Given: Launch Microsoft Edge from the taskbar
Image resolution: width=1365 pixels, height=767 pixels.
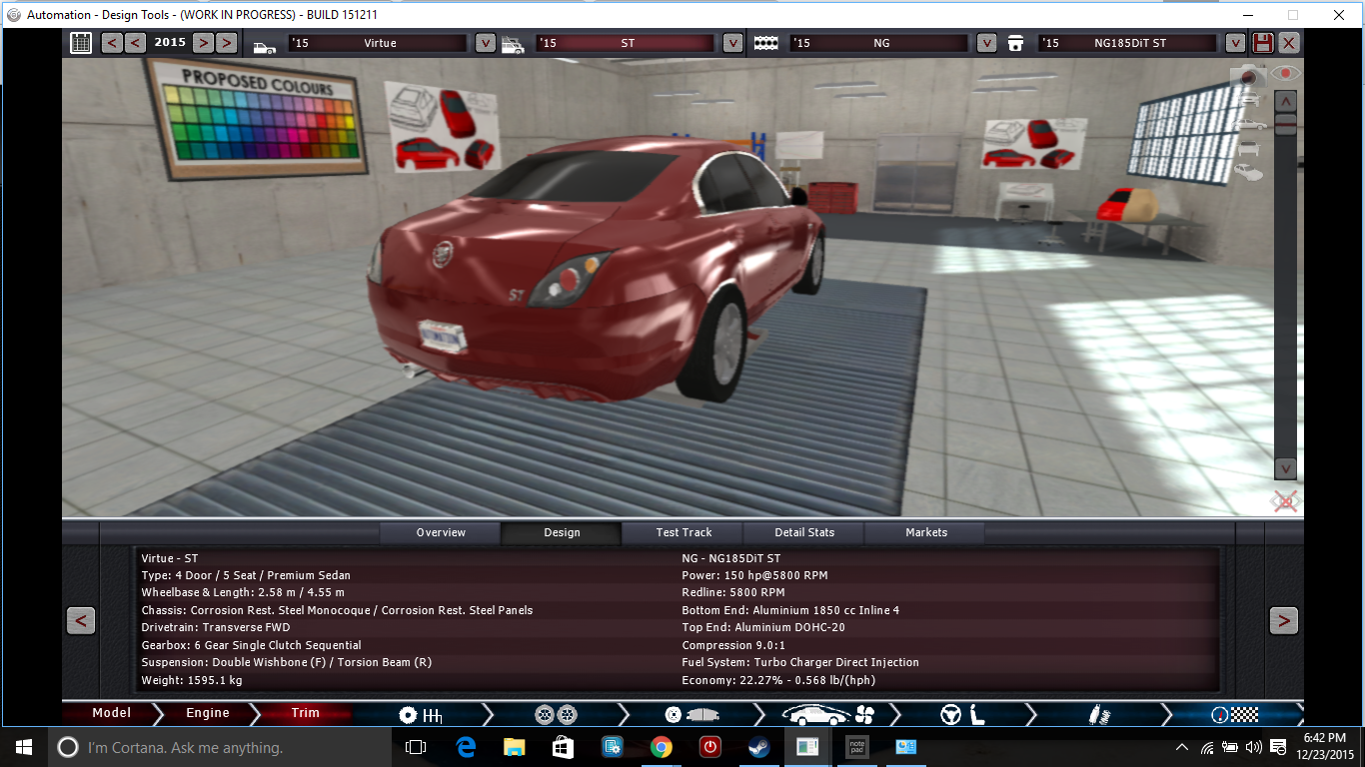Looking at the screenshot, I should (x=465, y=747).
